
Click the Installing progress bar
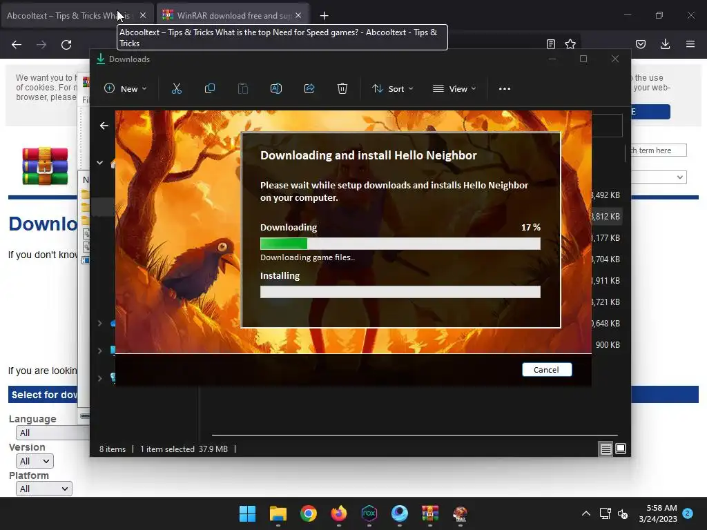coord(400,292)
